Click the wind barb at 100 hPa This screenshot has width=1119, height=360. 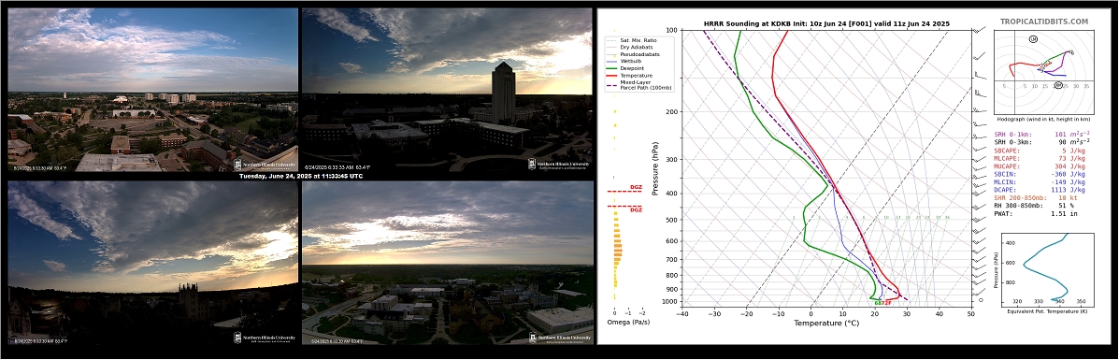click(x=980, y=30)
